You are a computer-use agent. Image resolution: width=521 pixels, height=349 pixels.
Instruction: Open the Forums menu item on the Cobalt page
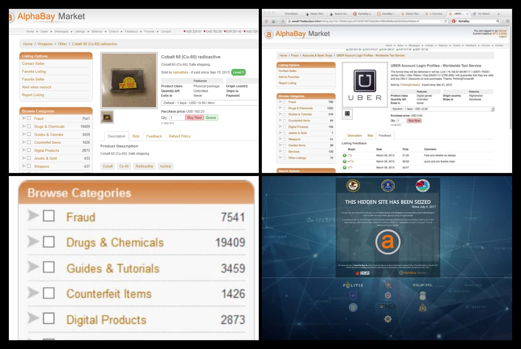point(149,32)
